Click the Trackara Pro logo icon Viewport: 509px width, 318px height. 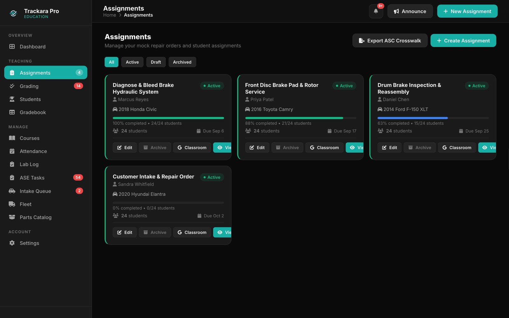13,13
